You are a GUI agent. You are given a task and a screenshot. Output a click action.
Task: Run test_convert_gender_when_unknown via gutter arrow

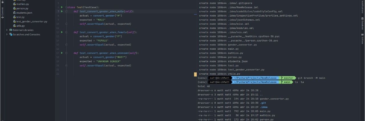(62, 53)
